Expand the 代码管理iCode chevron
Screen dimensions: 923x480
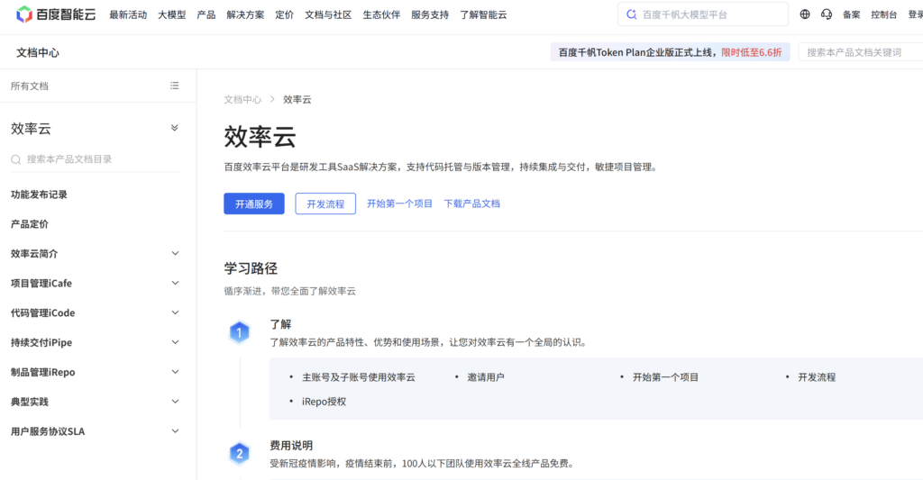pos(176,312)
